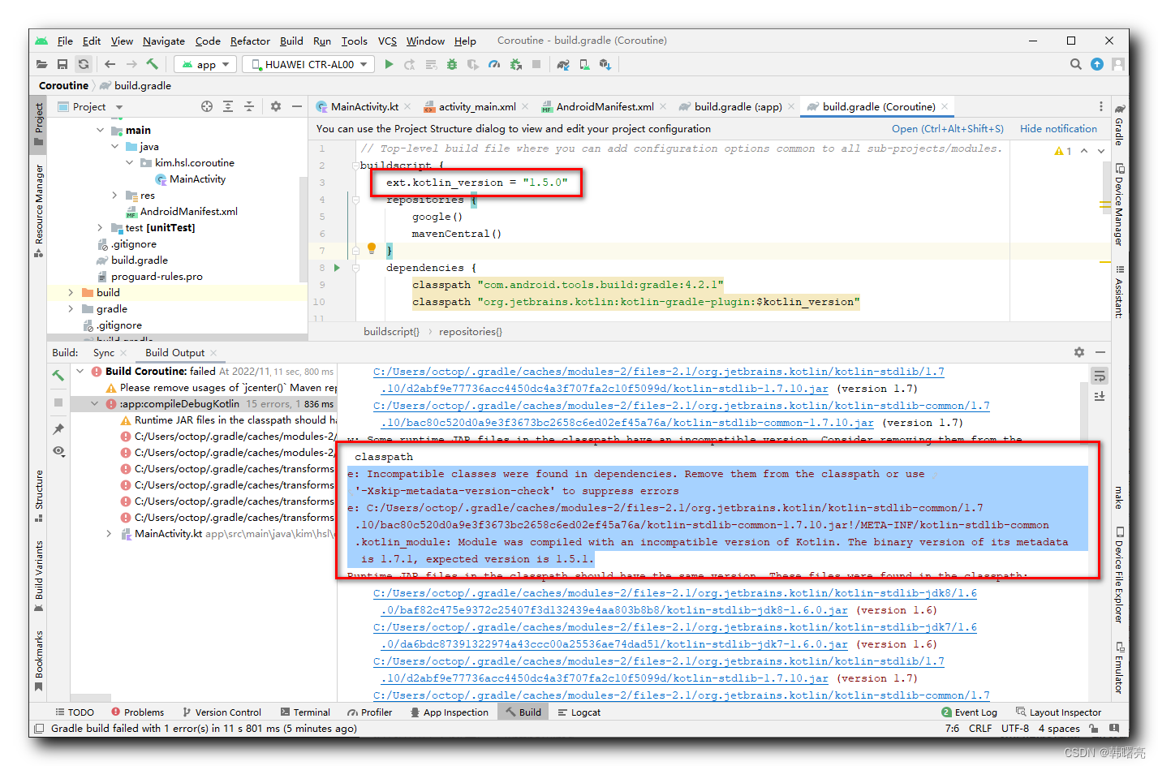Open the Build view eye filter toggle
Image resolution: width=1158 pixels, height=766 pixels.
(x=58, y=451)
